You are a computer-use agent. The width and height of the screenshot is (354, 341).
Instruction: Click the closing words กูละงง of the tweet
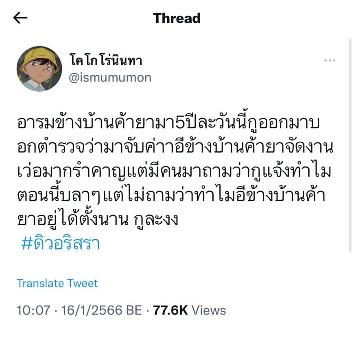pos(156,219)
